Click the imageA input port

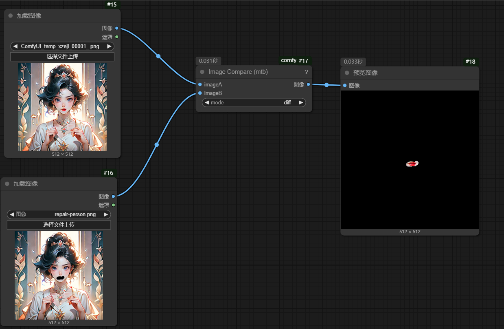coord(200,85)
